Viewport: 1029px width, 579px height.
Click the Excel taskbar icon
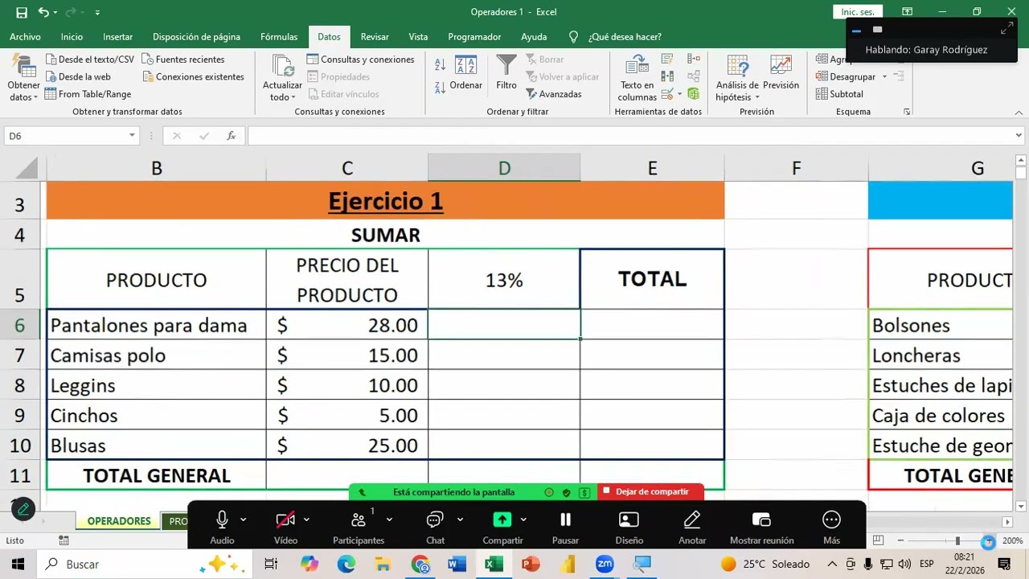(494, 565)
